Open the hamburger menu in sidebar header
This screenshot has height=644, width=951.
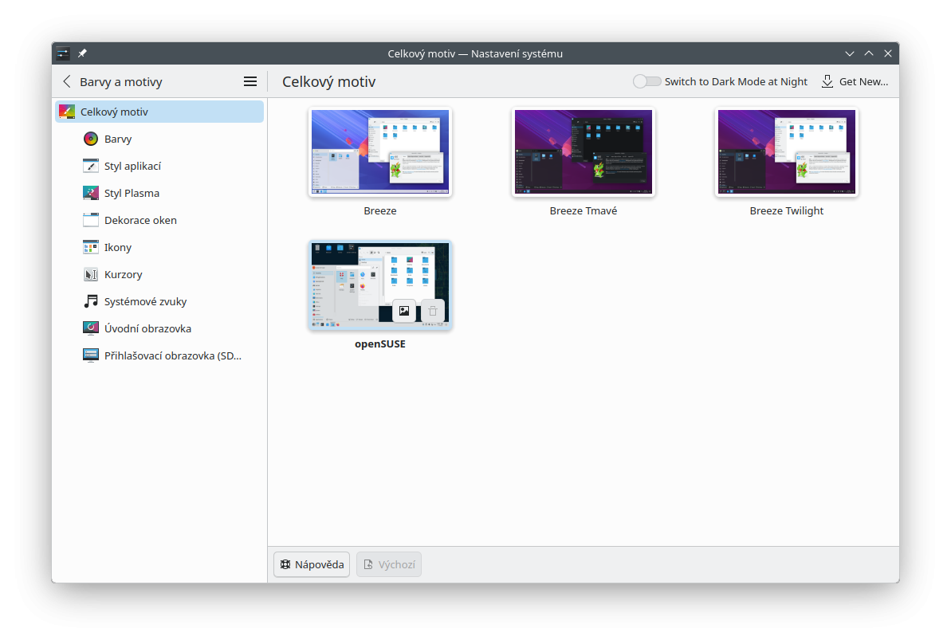250,81
